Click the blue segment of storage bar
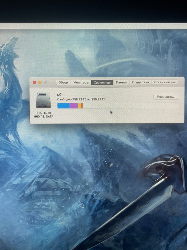Image resolution: width=187 pixels, height=250 pixels. click(63, 106)
